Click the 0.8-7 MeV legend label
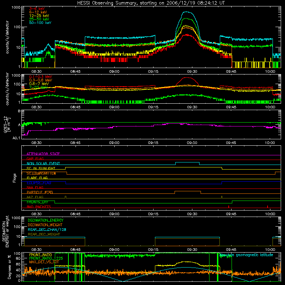The image size is (285, 285). pyautogui.click(x=39, y=84)
